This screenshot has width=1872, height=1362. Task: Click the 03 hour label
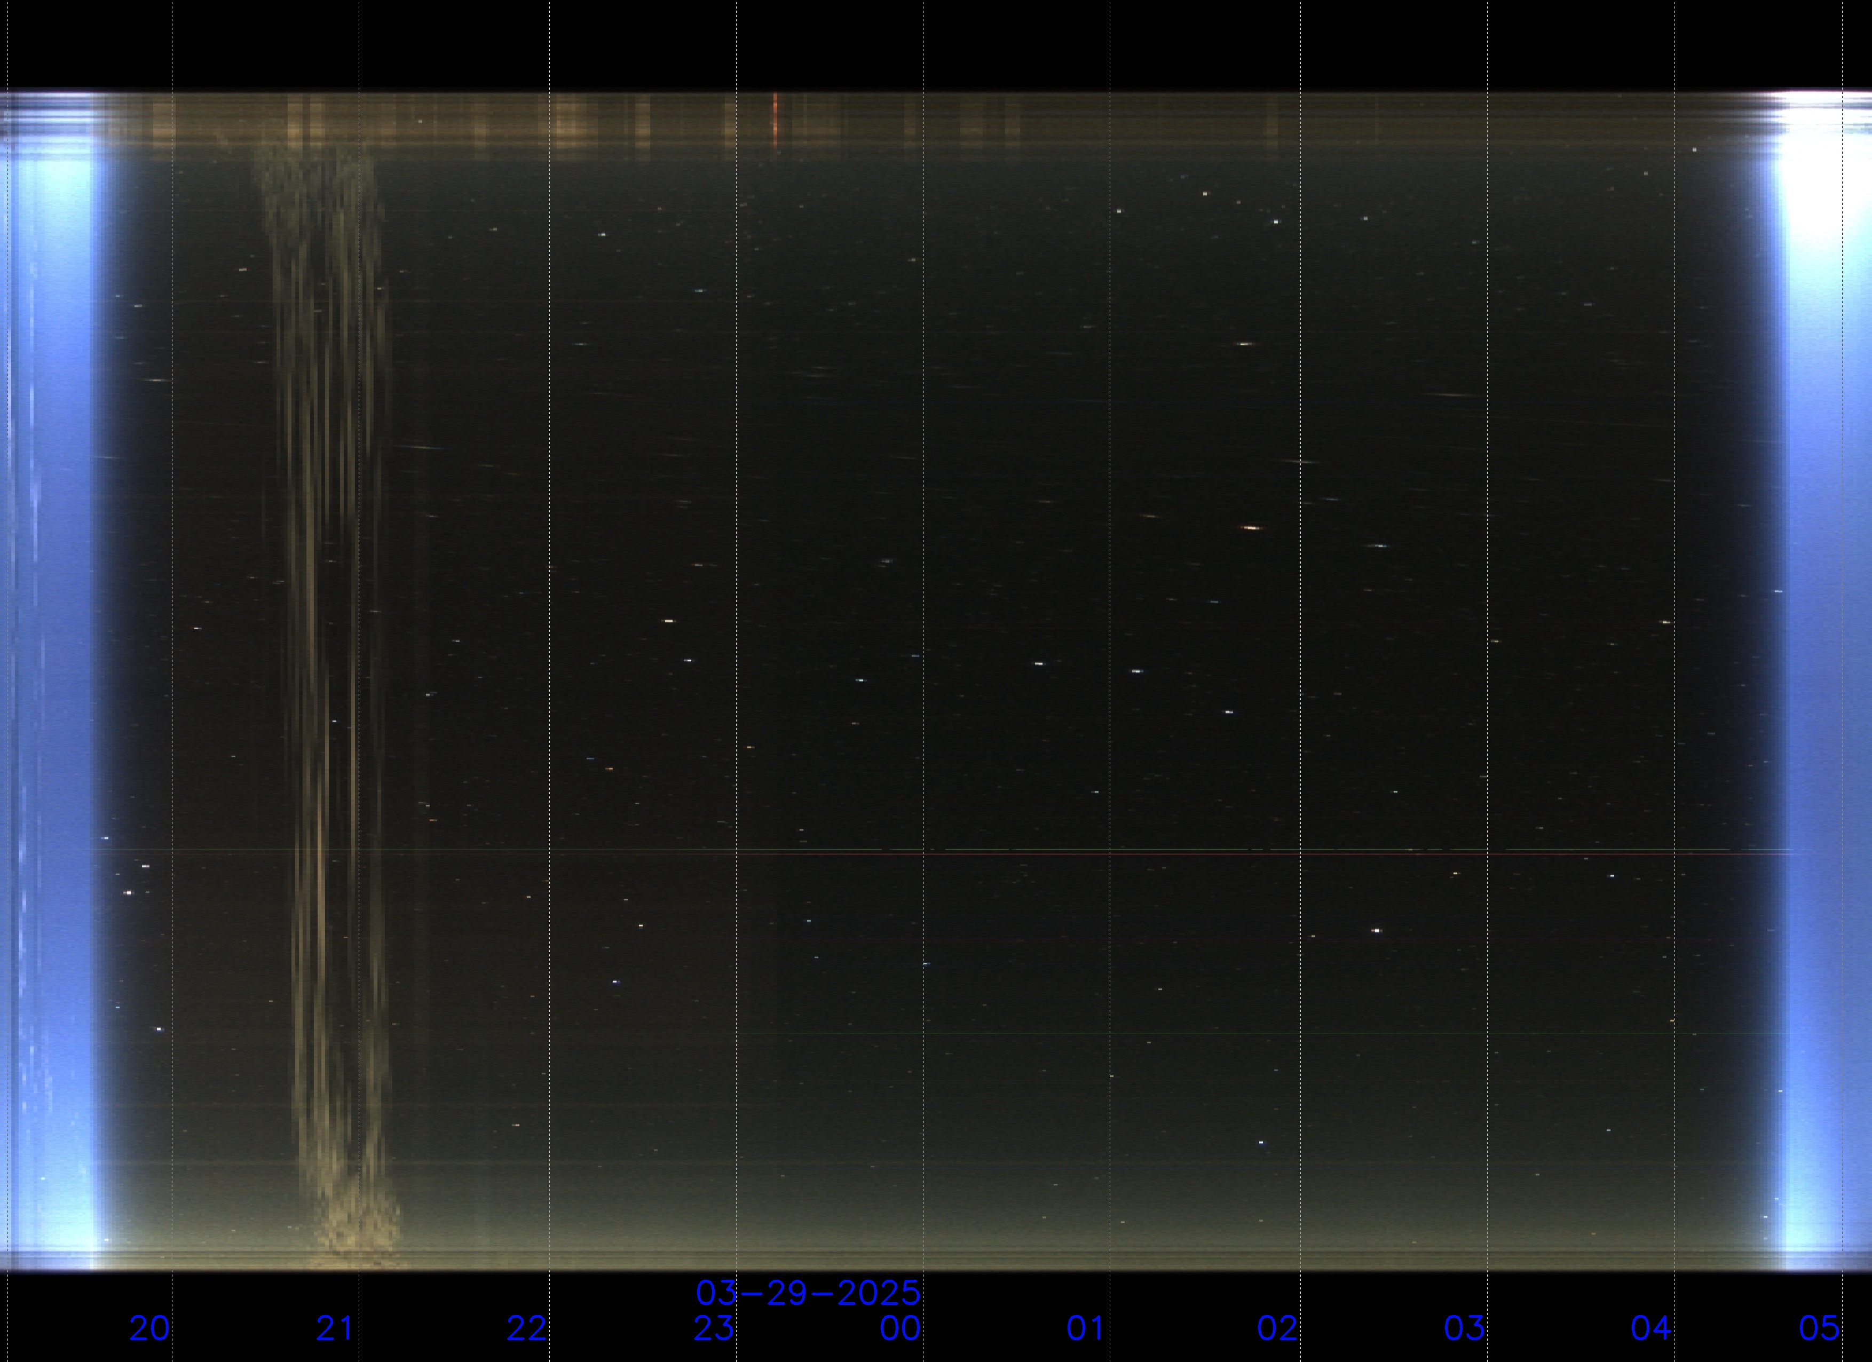1464,1328
